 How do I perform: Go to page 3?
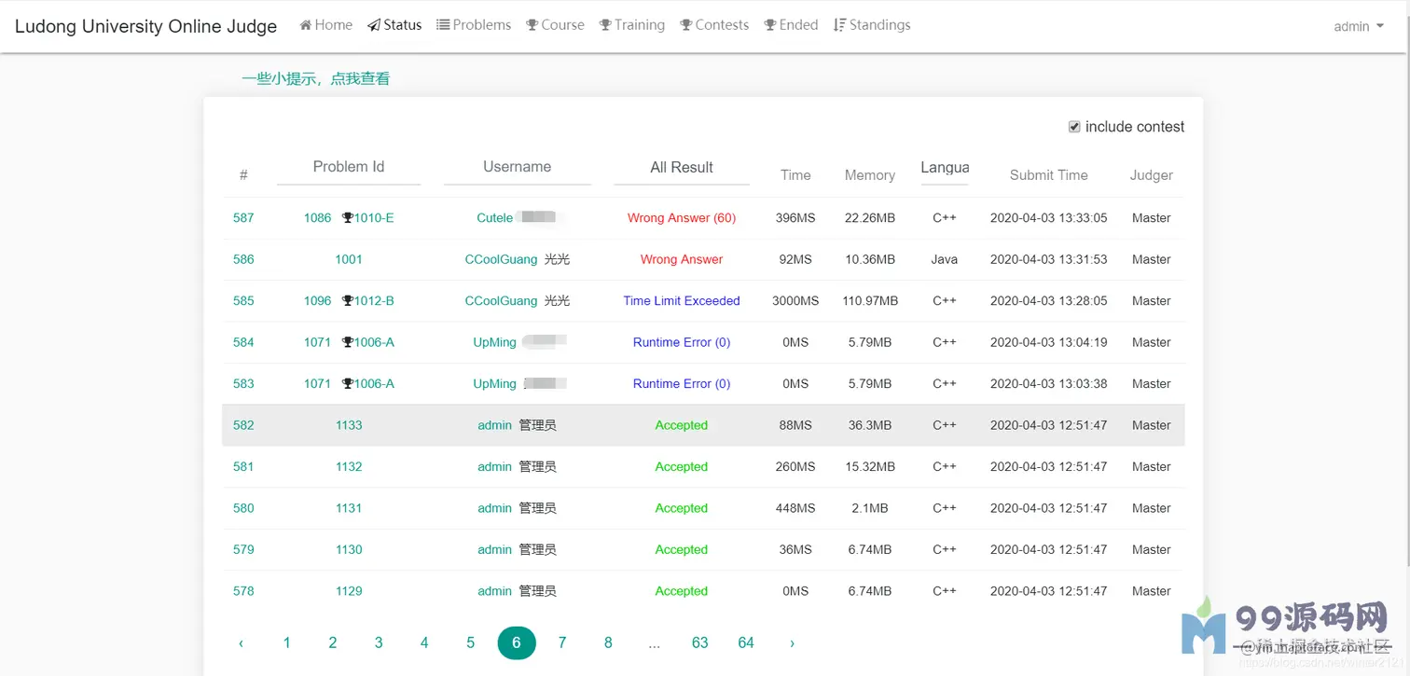pos(379,643)
